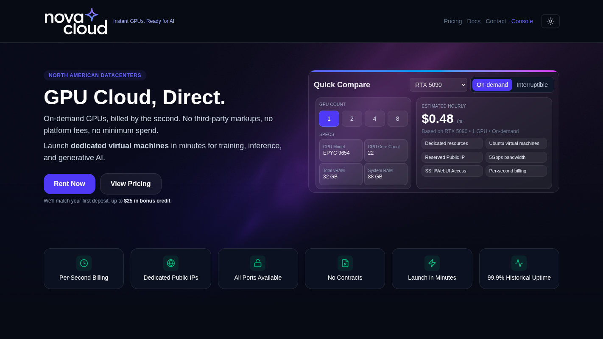Click the 5Gbps bandwidth feature chip
Image resolution: width=603 pixels, height=339 pixels.
coord(516,157)
